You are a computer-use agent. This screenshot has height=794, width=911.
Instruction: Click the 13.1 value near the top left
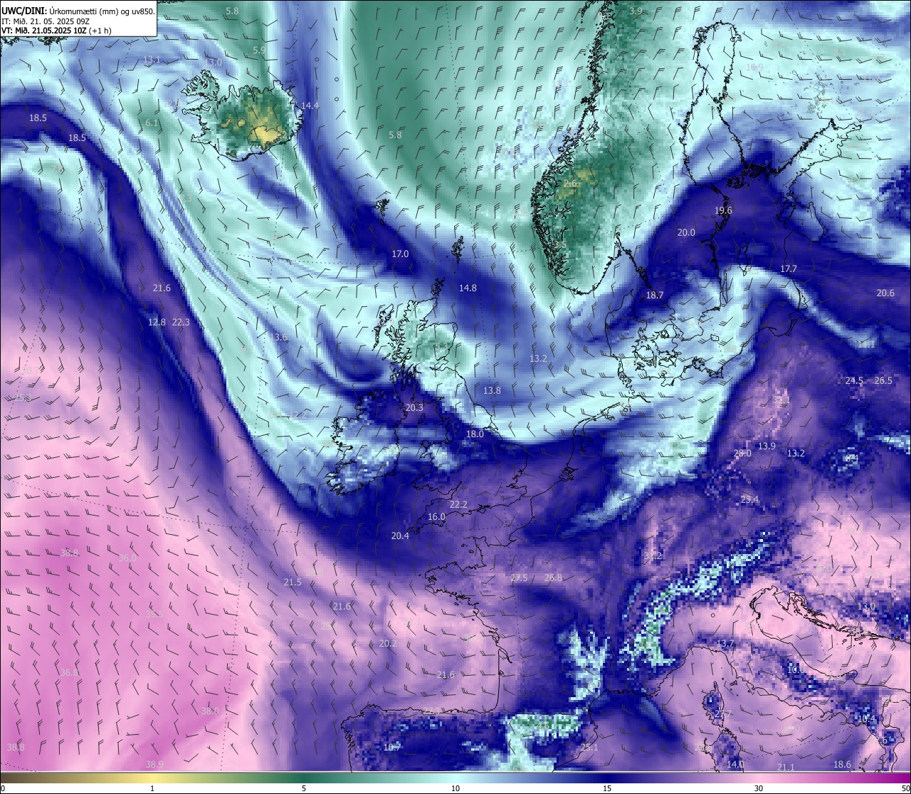pos(152,59)
